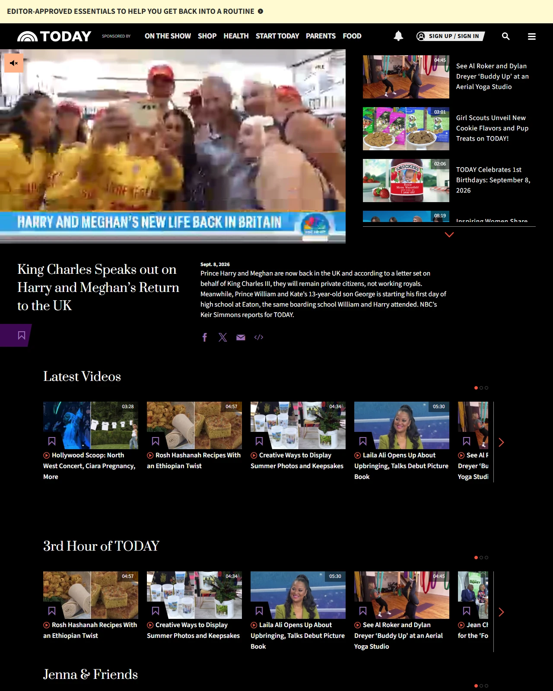Open the START TODAY menu item

[277, 36]
